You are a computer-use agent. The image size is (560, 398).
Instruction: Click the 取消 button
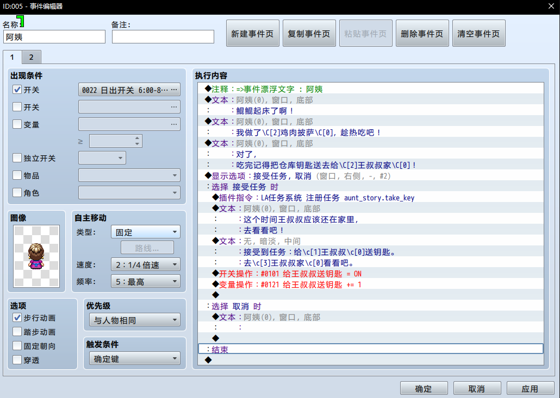(x=477, y=388)
